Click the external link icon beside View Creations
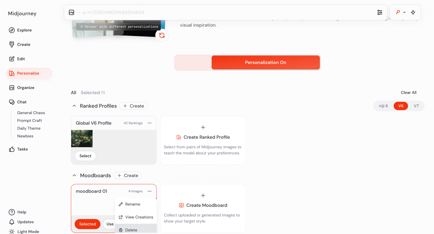This screenshot has height=234, width=434. 121,217
